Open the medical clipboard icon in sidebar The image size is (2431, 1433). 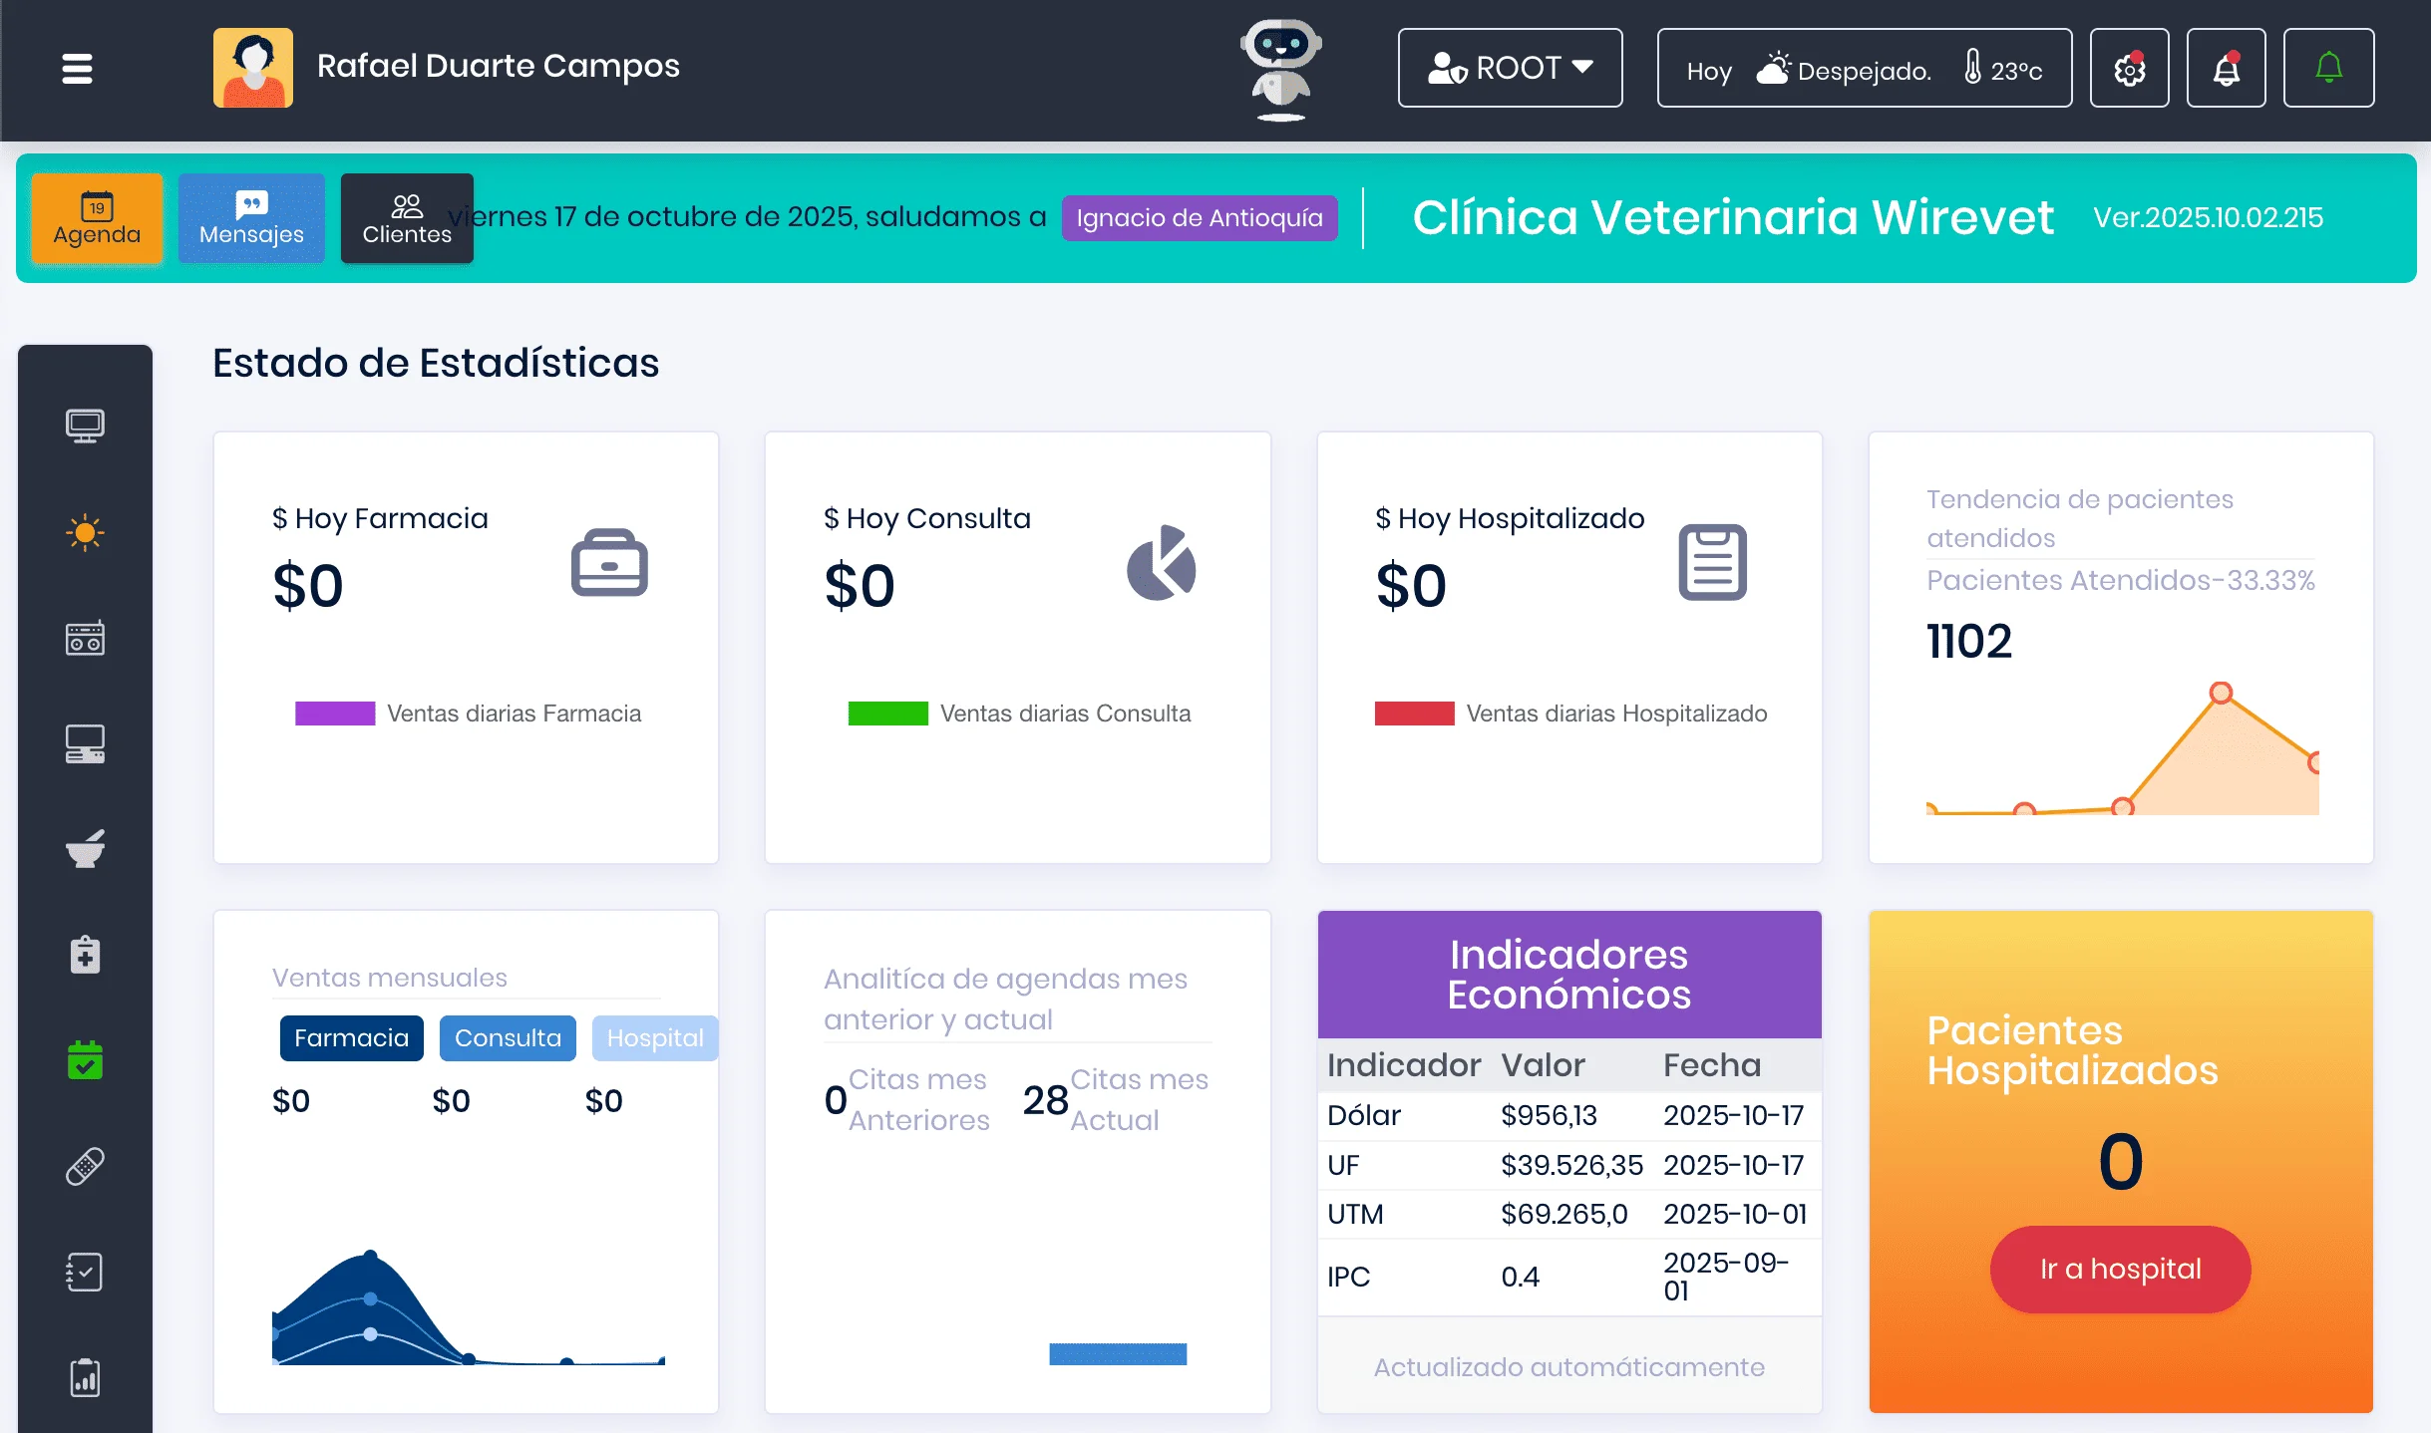click(86, 954)
